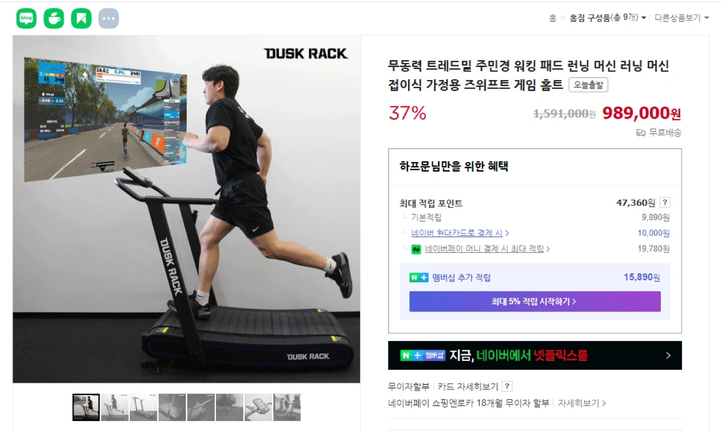Viewport: 721px width, 432px height.
Task: Share product via Naver Cafe icon
Action: (54, 19)
